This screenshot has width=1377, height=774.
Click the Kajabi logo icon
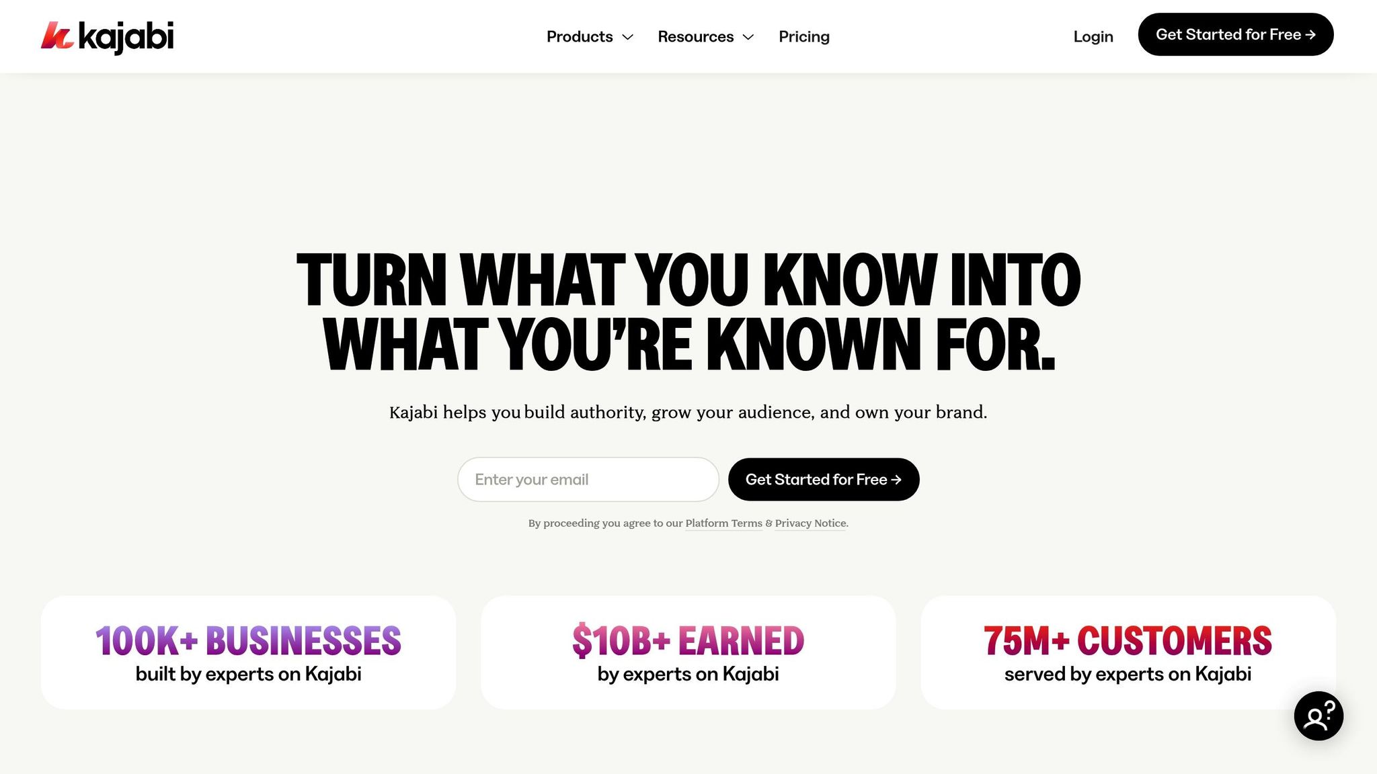pyautogui.click(x=56, y=36)
